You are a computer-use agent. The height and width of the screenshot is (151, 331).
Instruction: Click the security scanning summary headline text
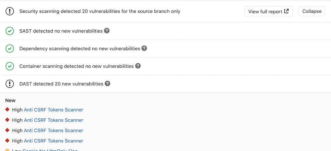pos(100,11)
